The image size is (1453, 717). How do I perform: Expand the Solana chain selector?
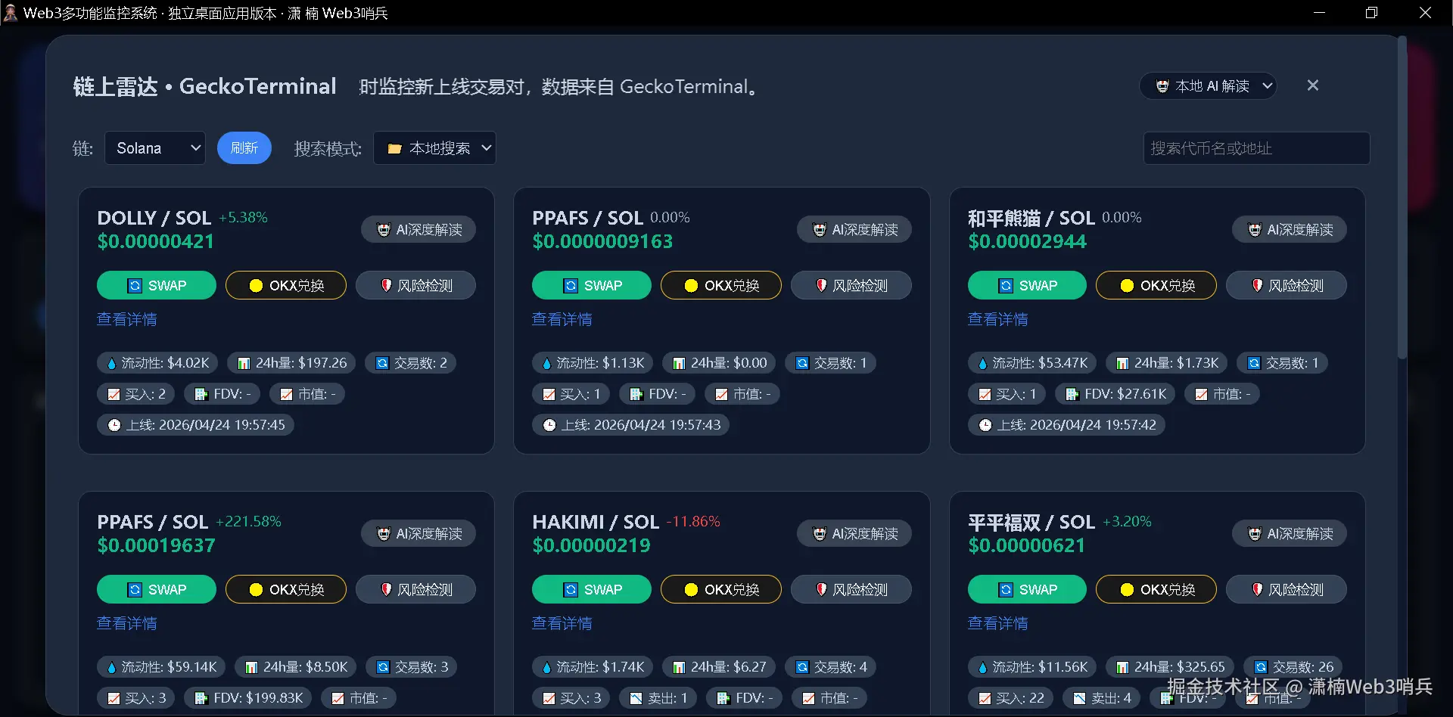click(x=155, y=148)
